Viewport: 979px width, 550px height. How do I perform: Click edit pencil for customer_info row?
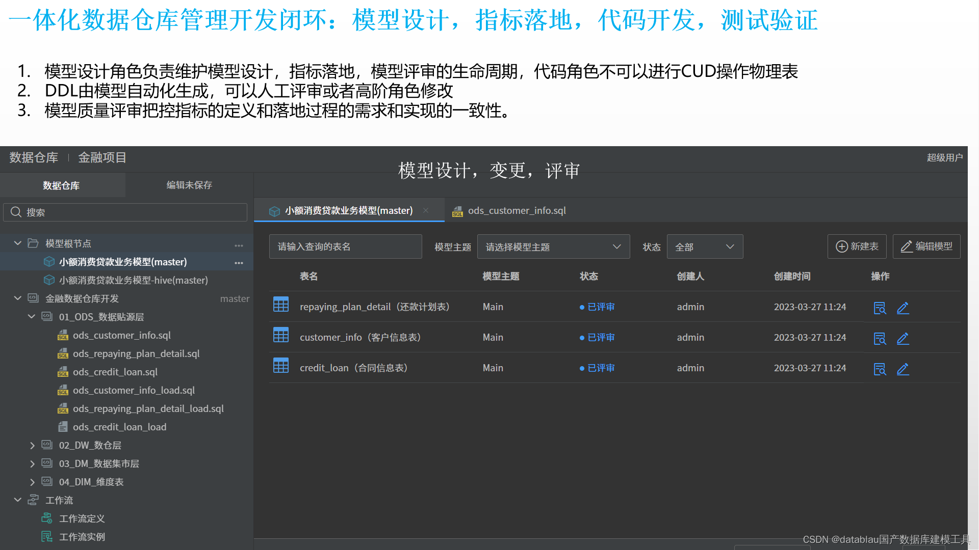903,338
